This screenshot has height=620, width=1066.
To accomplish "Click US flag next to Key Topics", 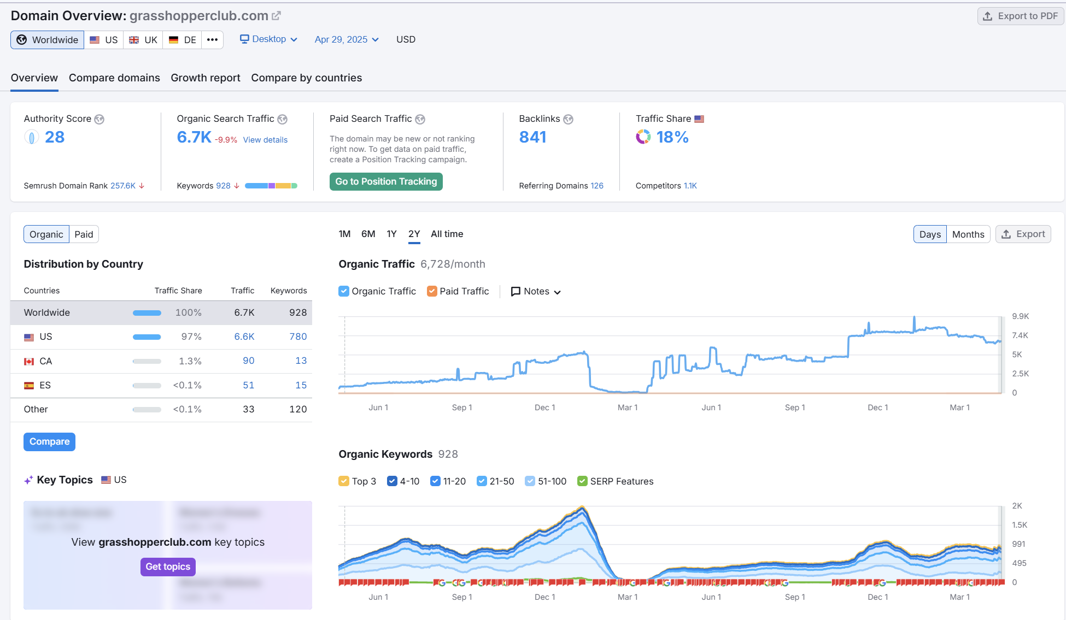I will pyautogui.click(x=106, y=480).
